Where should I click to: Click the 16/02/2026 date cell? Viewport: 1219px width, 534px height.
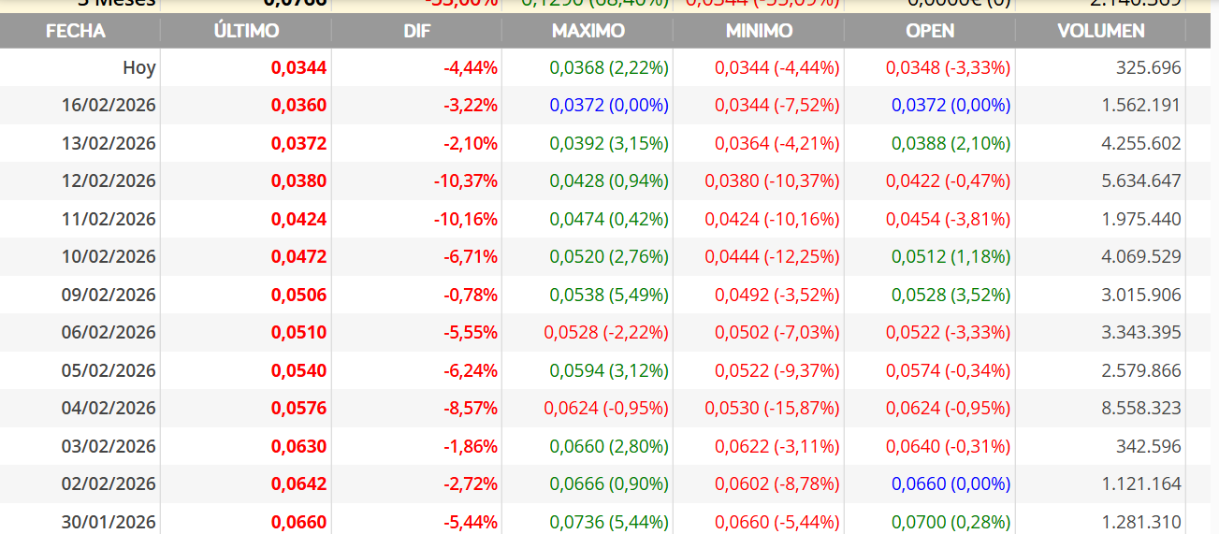point(109,105)
